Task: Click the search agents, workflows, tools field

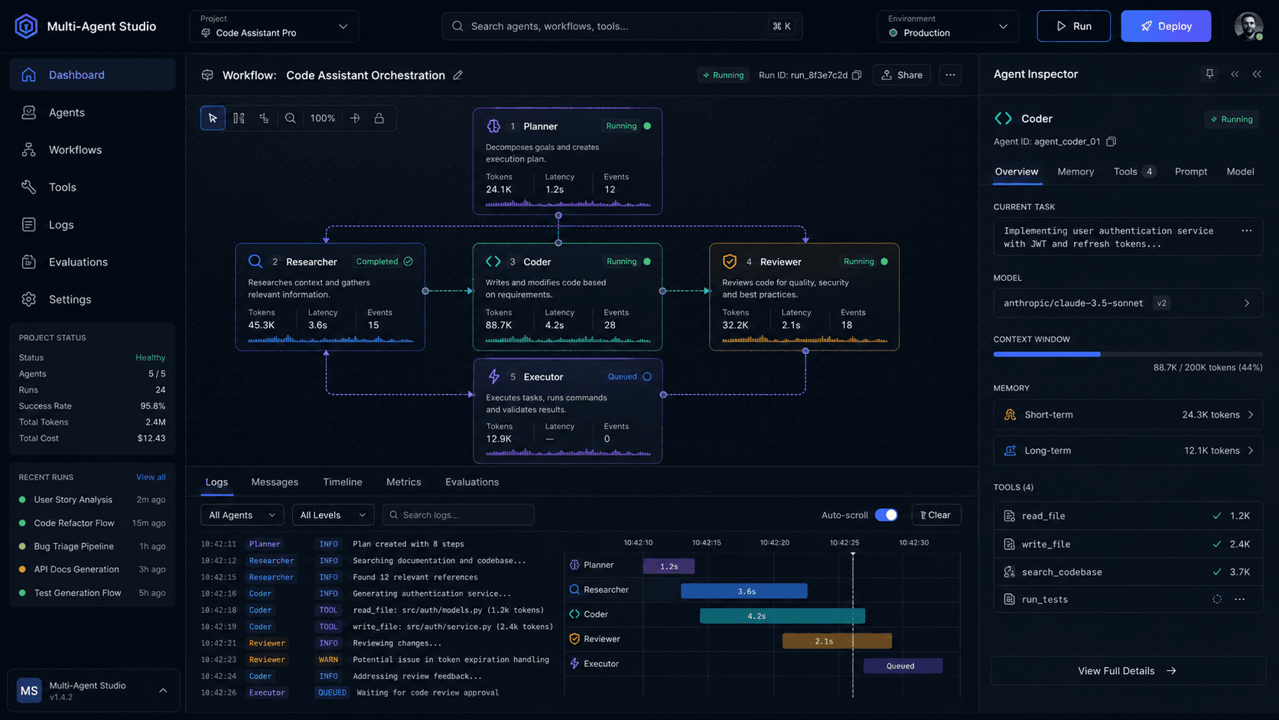Action: 622,26
